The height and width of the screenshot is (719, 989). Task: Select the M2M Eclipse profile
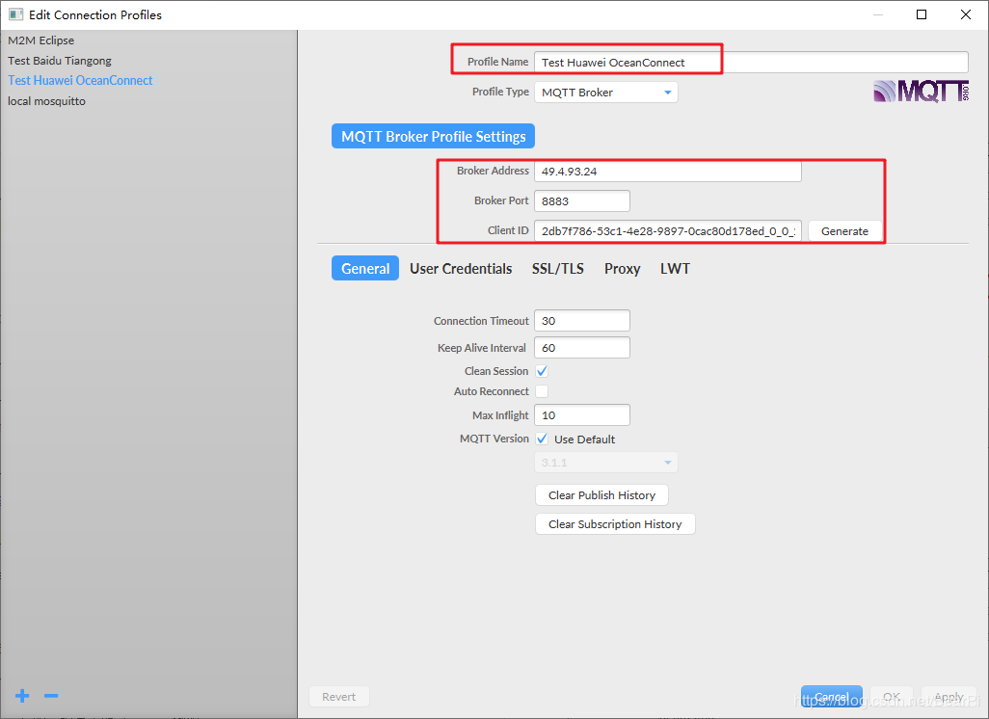[41, 40]
